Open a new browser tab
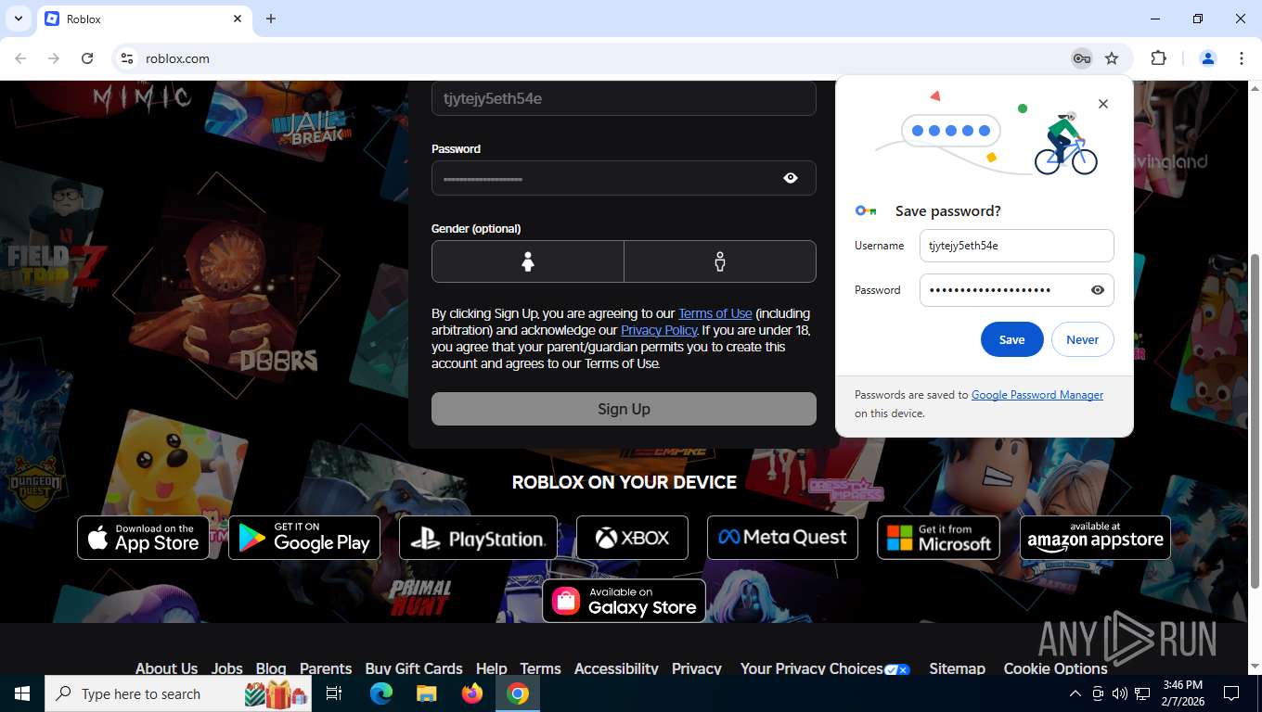This screenshot has height=712, width=1262. pyautogui.click(x=271, y=19)
